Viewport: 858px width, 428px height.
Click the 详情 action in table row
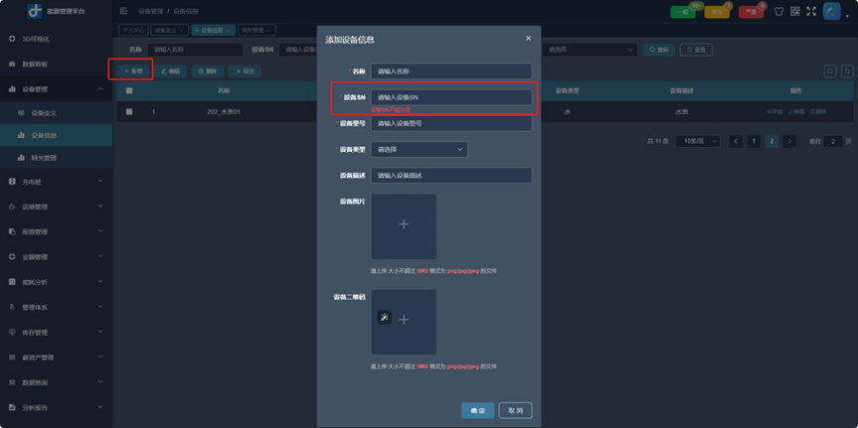point(774,111)
